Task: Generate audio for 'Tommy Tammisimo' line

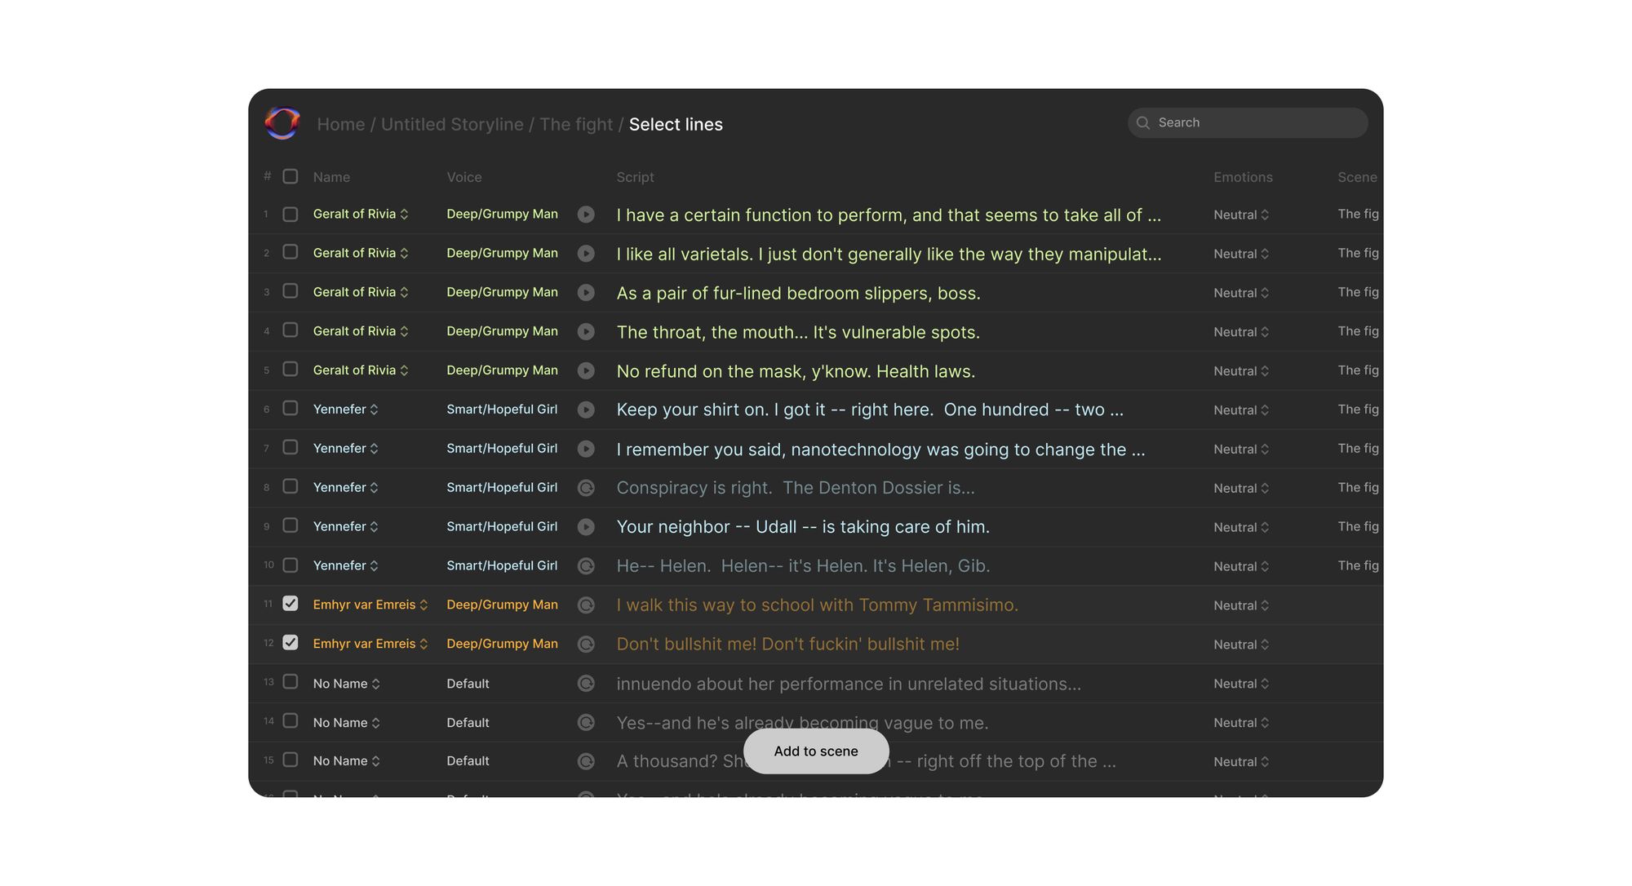Action: 586,605
